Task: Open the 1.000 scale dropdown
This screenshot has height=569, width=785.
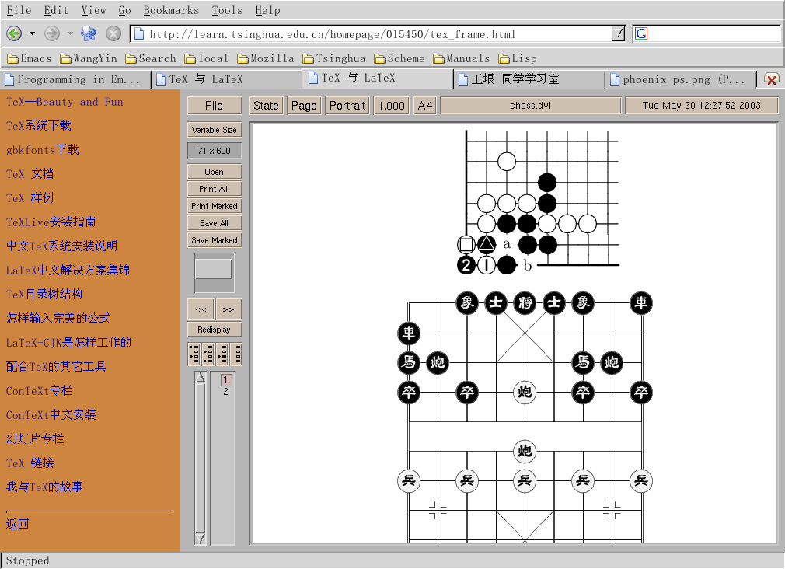Action: click(391, 106)
